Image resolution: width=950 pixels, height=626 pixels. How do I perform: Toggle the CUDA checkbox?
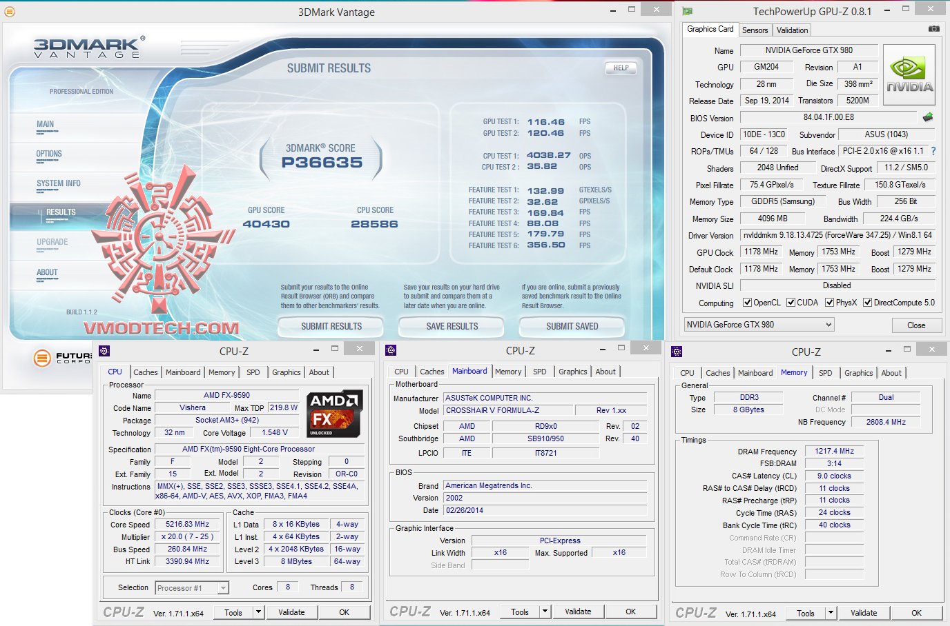791,303
